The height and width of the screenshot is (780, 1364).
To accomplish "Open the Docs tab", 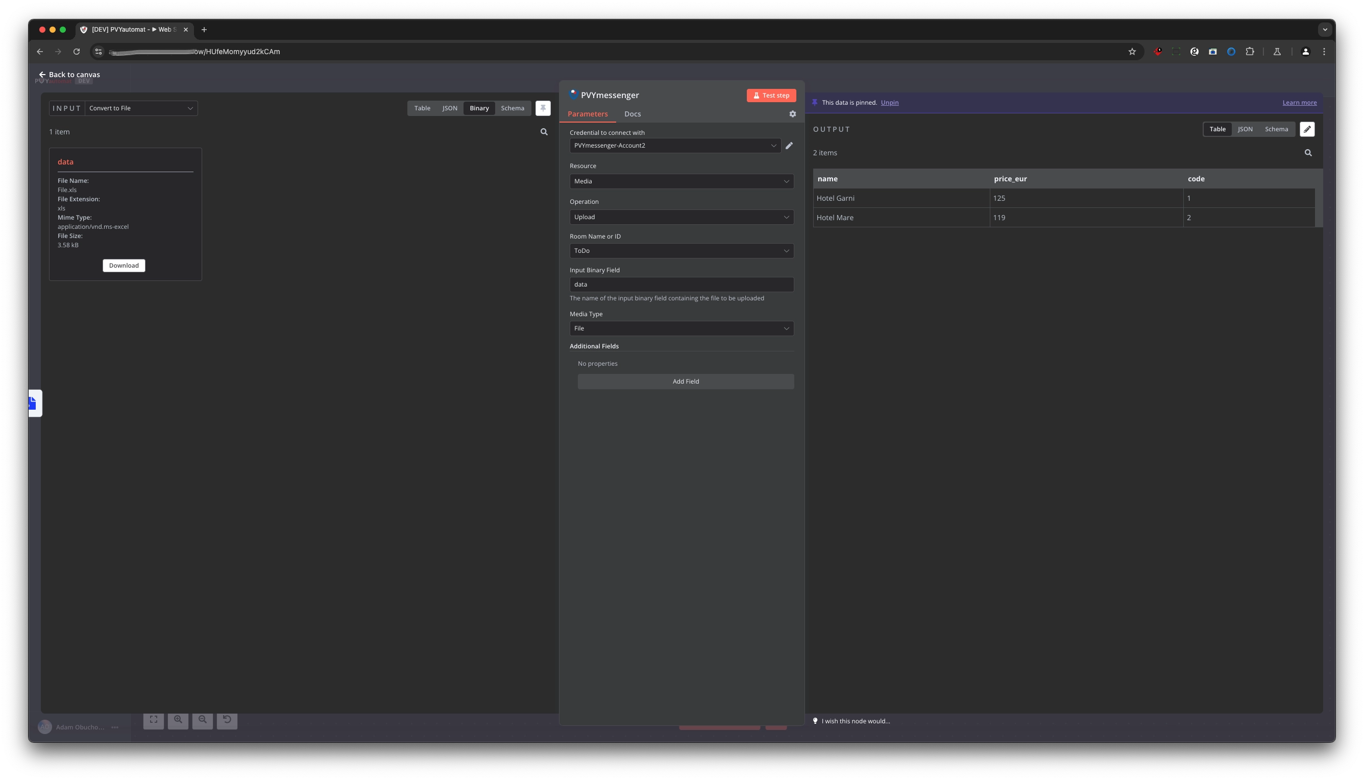I will (x=633, y=114).
